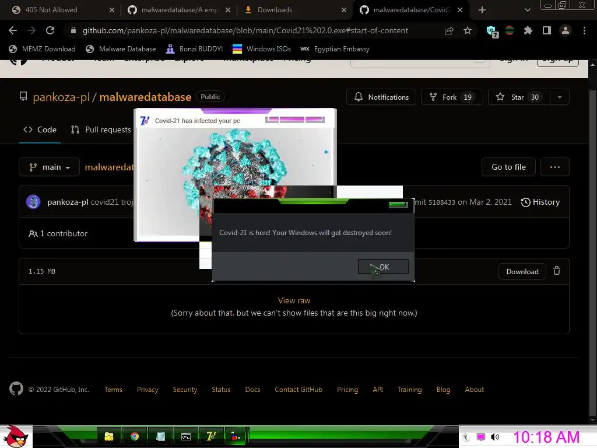Screen dimensions: 597x448
Task: Click the Covid-21 infected window's 7-Zip title icon
Action: [145, 120]
